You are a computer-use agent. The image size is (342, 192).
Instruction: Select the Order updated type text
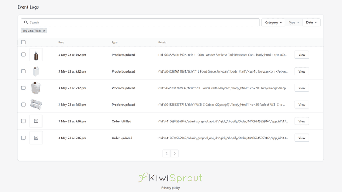click(x=122, y=138)
